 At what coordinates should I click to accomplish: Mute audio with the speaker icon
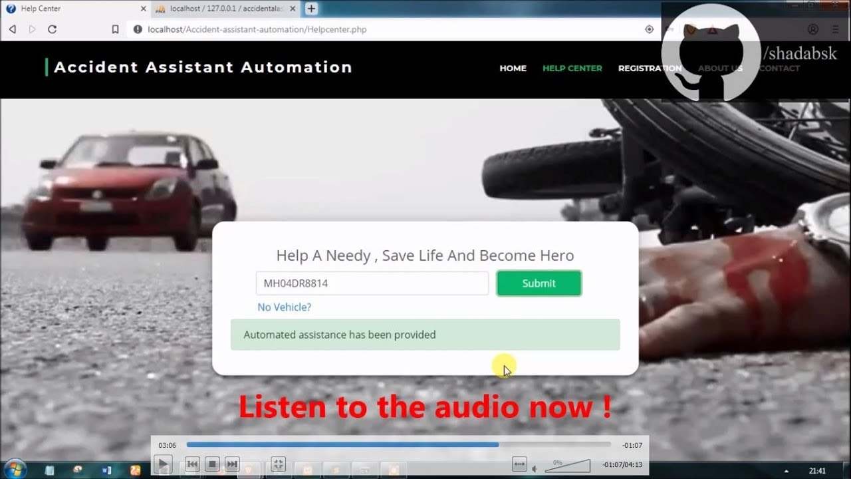tap(535, 468)
